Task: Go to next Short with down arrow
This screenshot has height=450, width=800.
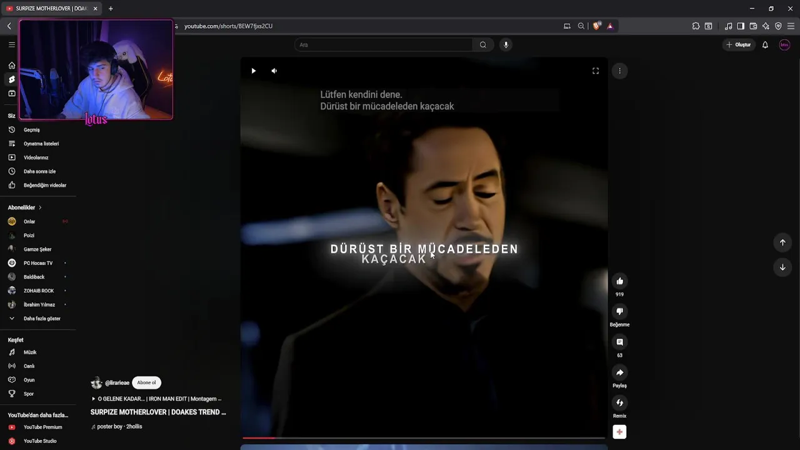Action: pyautogui.click(x=782, y=267)
